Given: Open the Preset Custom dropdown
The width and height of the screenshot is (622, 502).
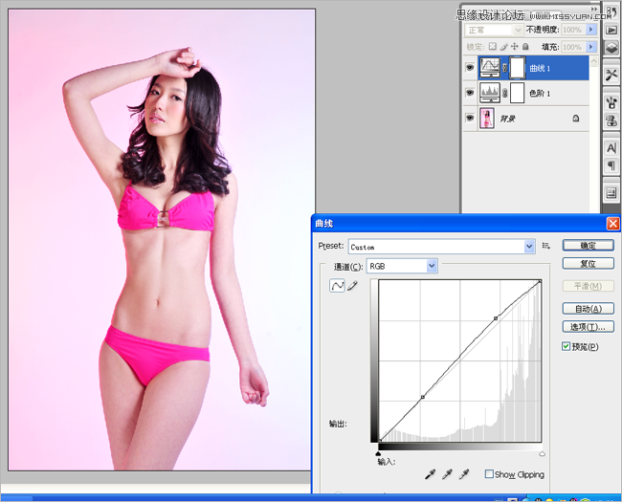Looking at the screenshot, I should [x=441, y=247].
